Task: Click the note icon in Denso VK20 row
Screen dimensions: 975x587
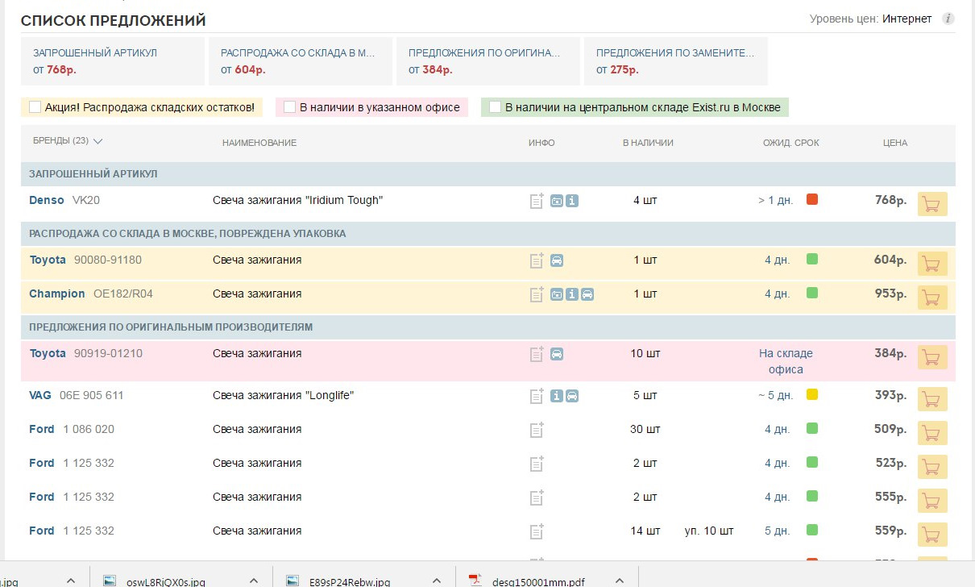Action: coord(537,201)
